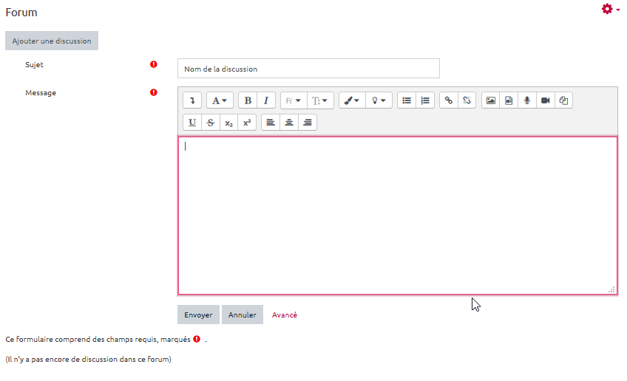This screenshot has height=381, width=627.
Task: Open the gear actions menu
Action: tap(610, 9)
